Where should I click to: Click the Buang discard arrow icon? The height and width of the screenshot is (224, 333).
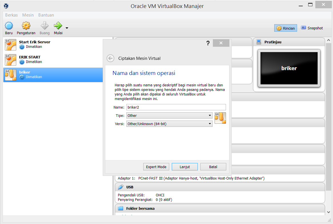coord(45,26)
